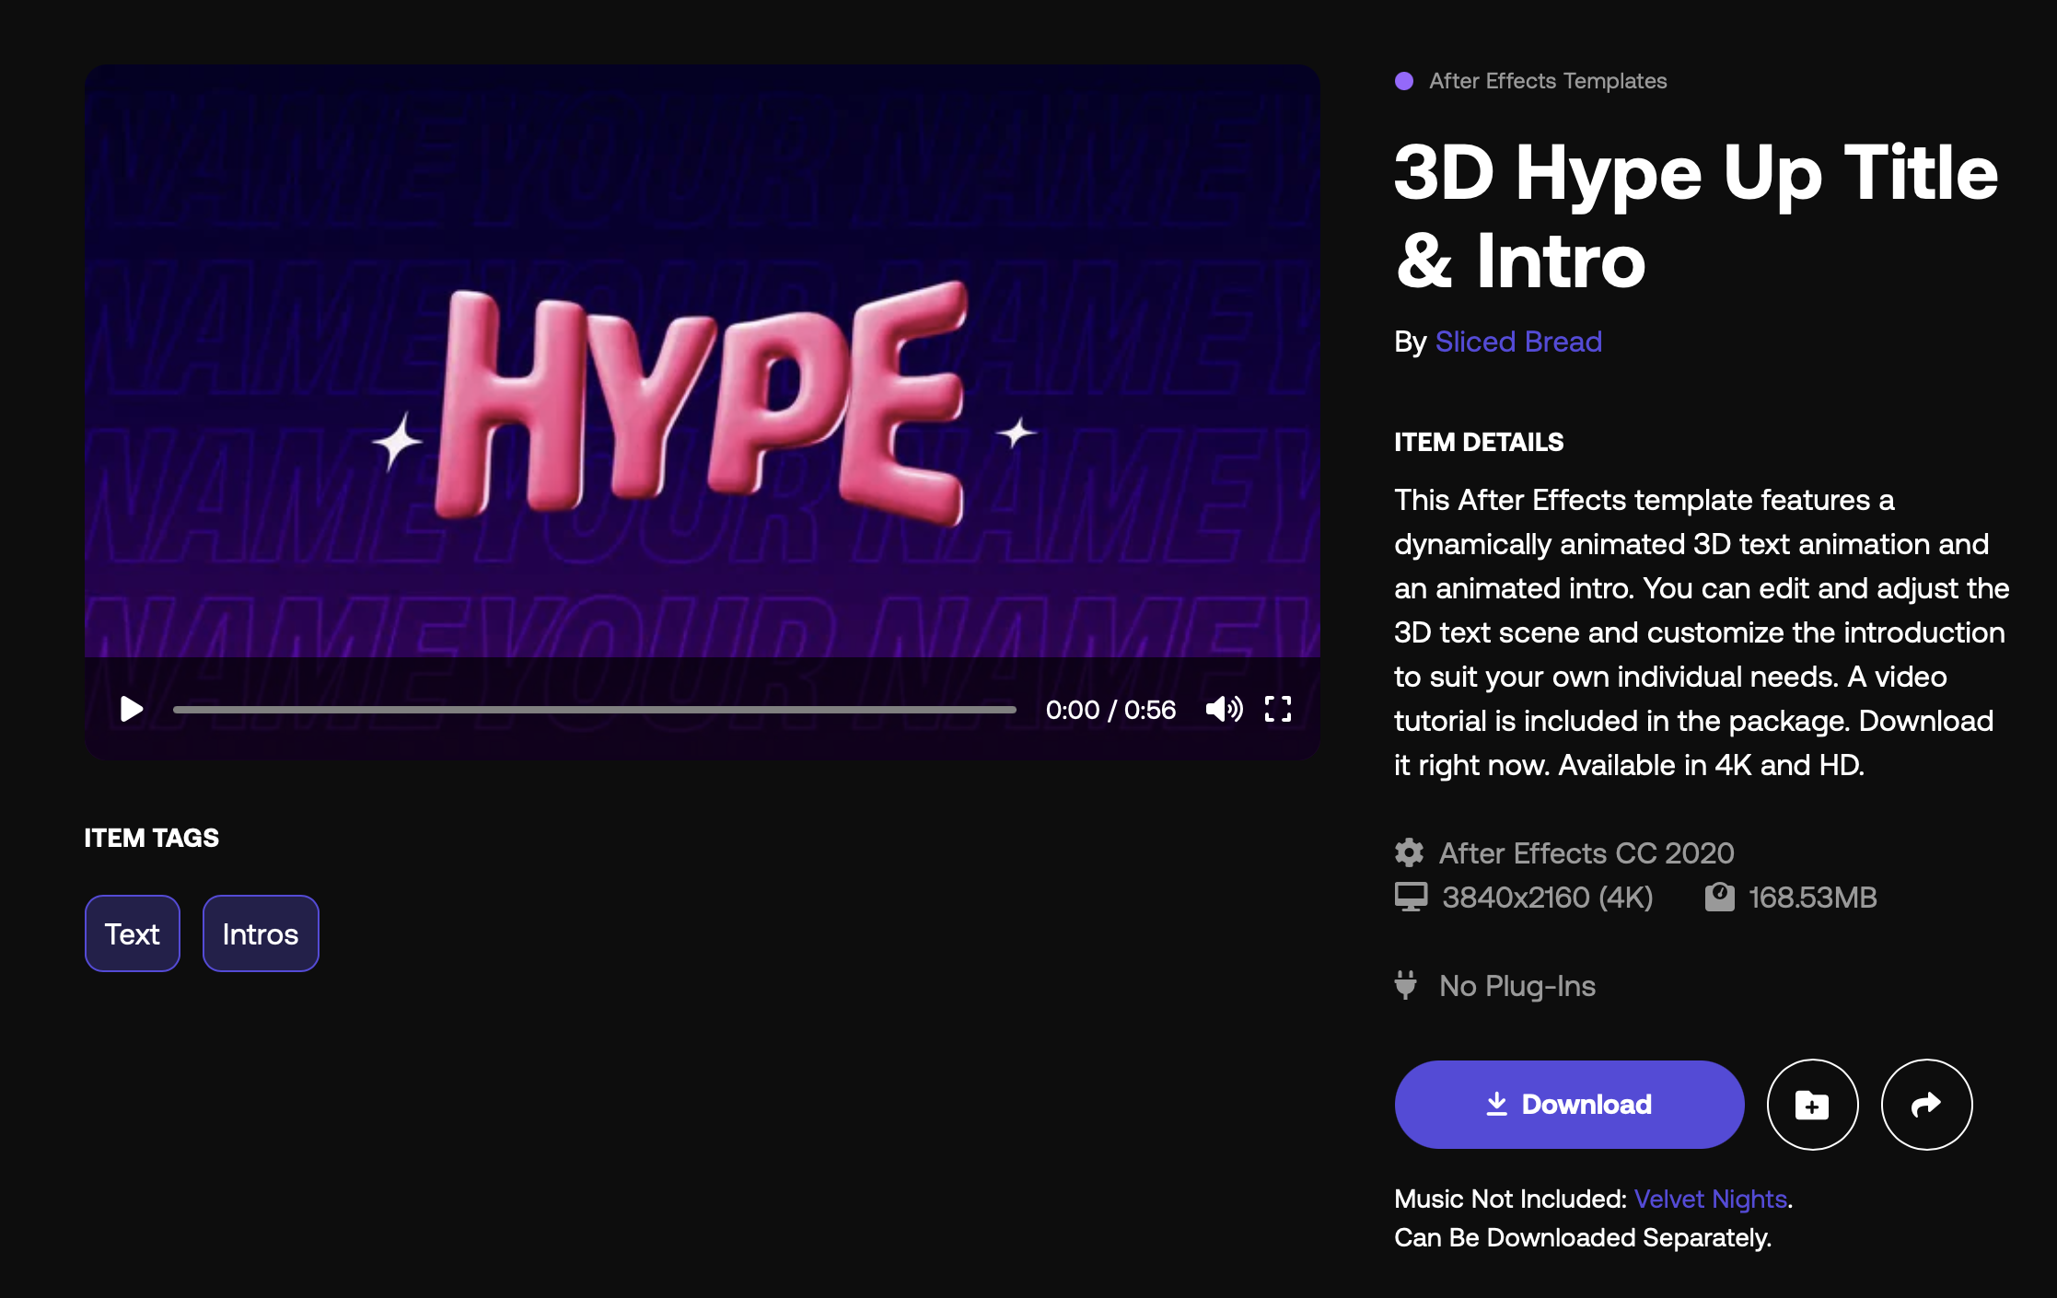Screen dimensions: 2057x1298
Task: Click the plug icon beside No Plug-Ins
Action: 1405,985
